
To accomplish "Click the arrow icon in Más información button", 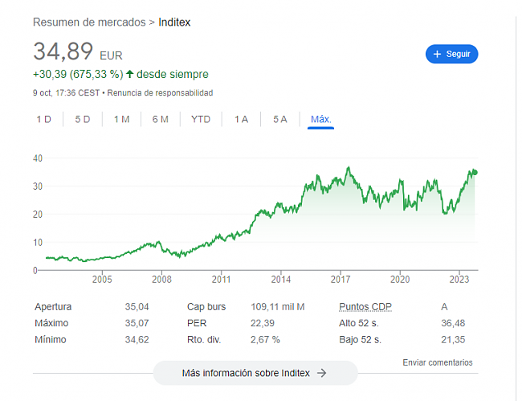I will tap(321, 373).
